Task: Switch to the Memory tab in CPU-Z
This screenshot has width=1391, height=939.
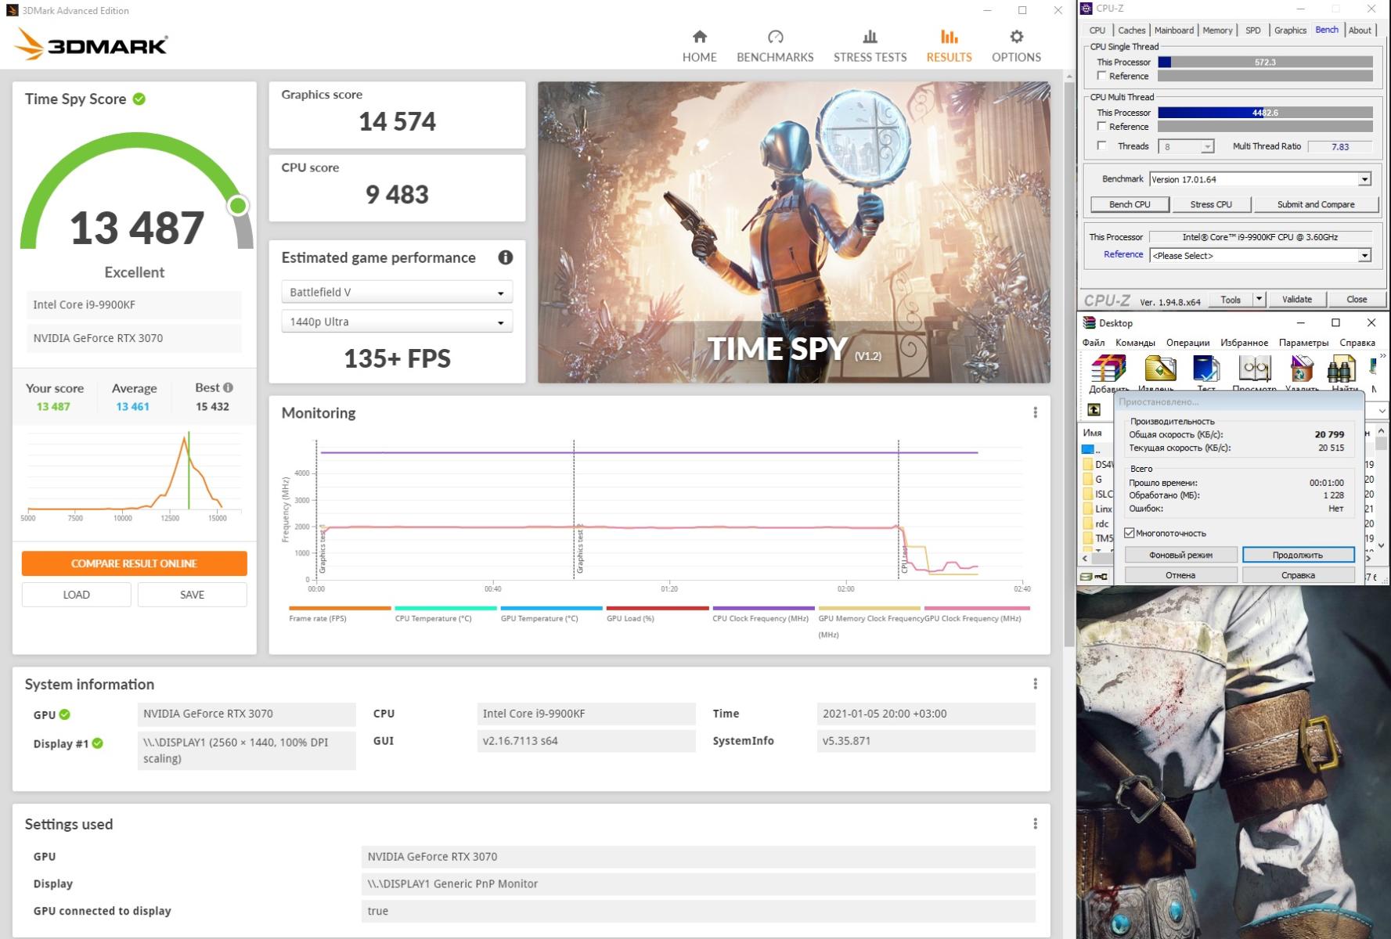Action: coord(1217,31)
